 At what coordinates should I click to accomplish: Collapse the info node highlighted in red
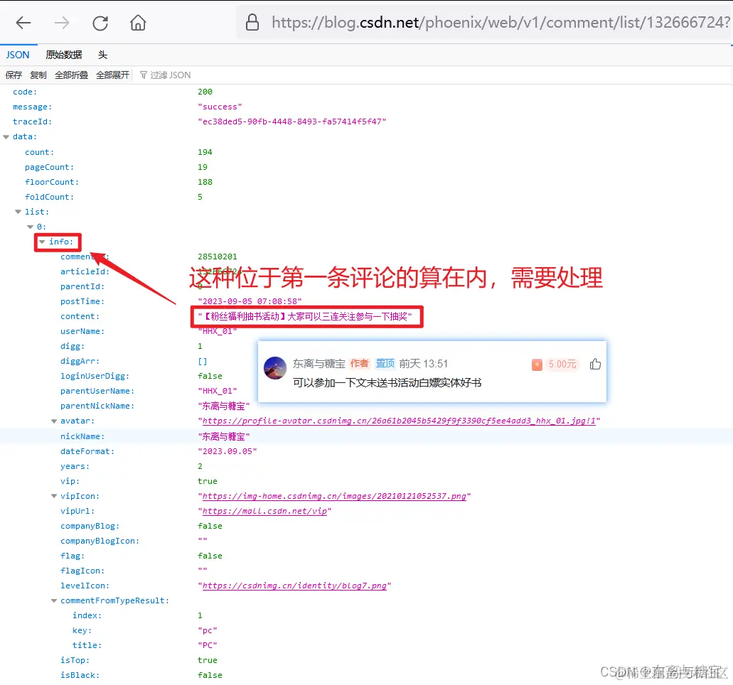[x=44, y=242]
